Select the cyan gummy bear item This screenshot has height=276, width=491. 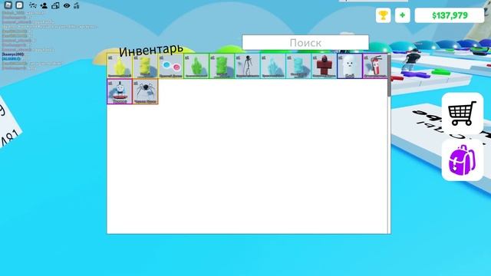(298, 66)
